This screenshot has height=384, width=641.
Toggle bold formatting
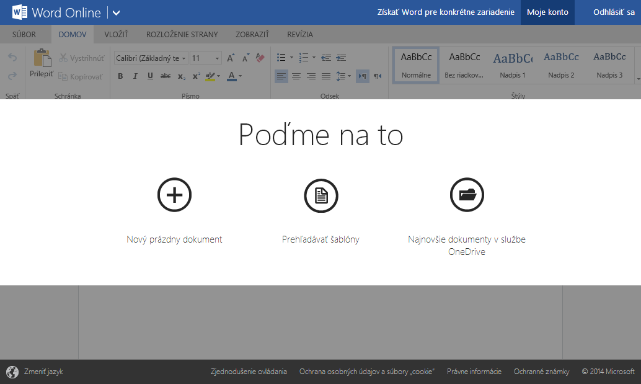click(x=120, y=76)
